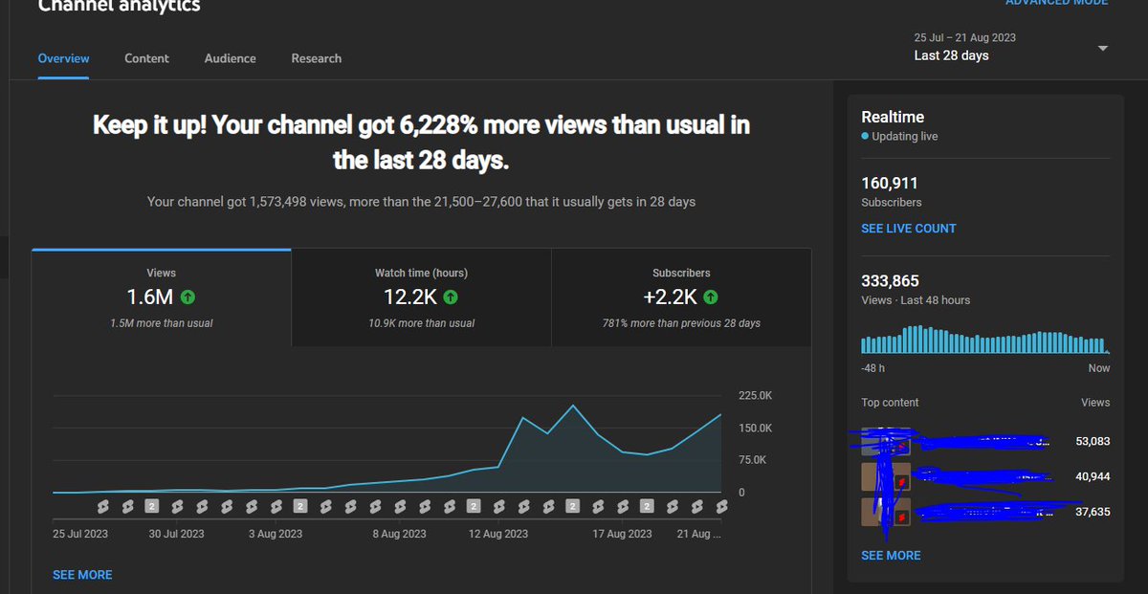Click the first Shorts publish marker on the timeline
Viewport: 1148px width, 594px height.
102,506
